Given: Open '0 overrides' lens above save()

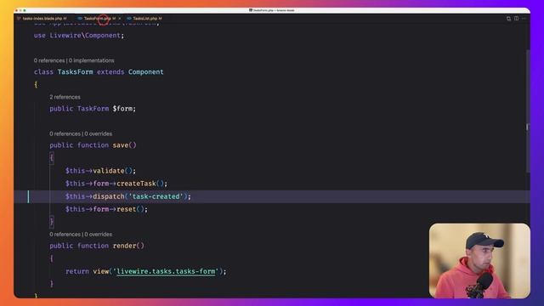Looking at the screenshot, I should click(x=99, y=133).
